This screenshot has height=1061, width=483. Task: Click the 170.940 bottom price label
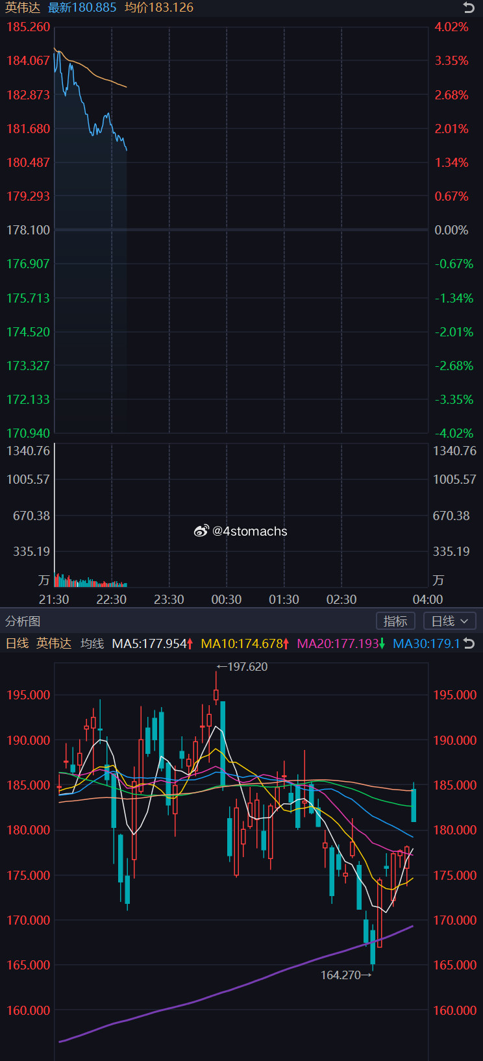click(x=28, y=433)
